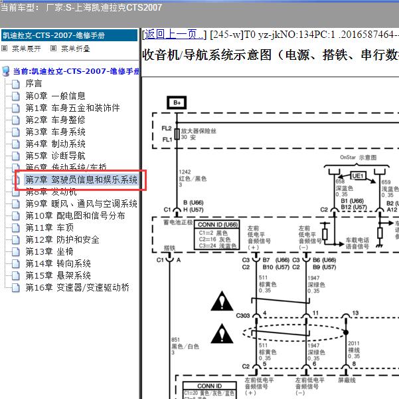Image resolution: width=399 pixels, height=399 pixels.
Task: Select 第7章 驾驶员信息和娱乐系统
Action: tap(81, 180)
